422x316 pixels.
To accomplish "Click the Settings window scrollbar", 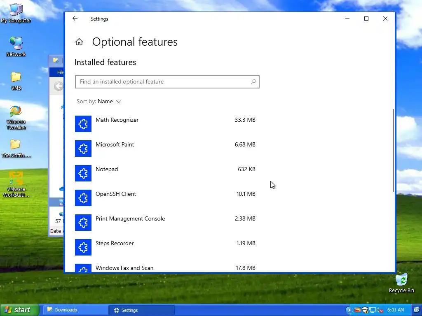I will (x=394, y=151).
